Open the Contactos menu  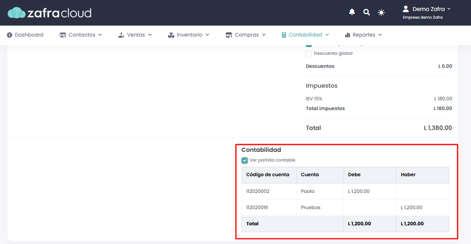(82, 35)
